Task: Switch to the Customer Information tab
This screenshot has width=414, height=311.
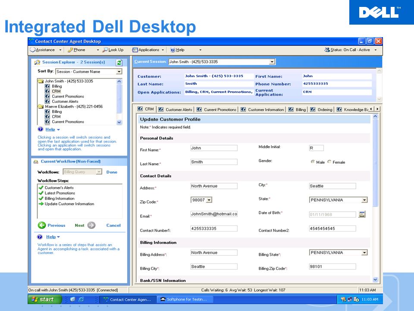Action: pos(263,109)
